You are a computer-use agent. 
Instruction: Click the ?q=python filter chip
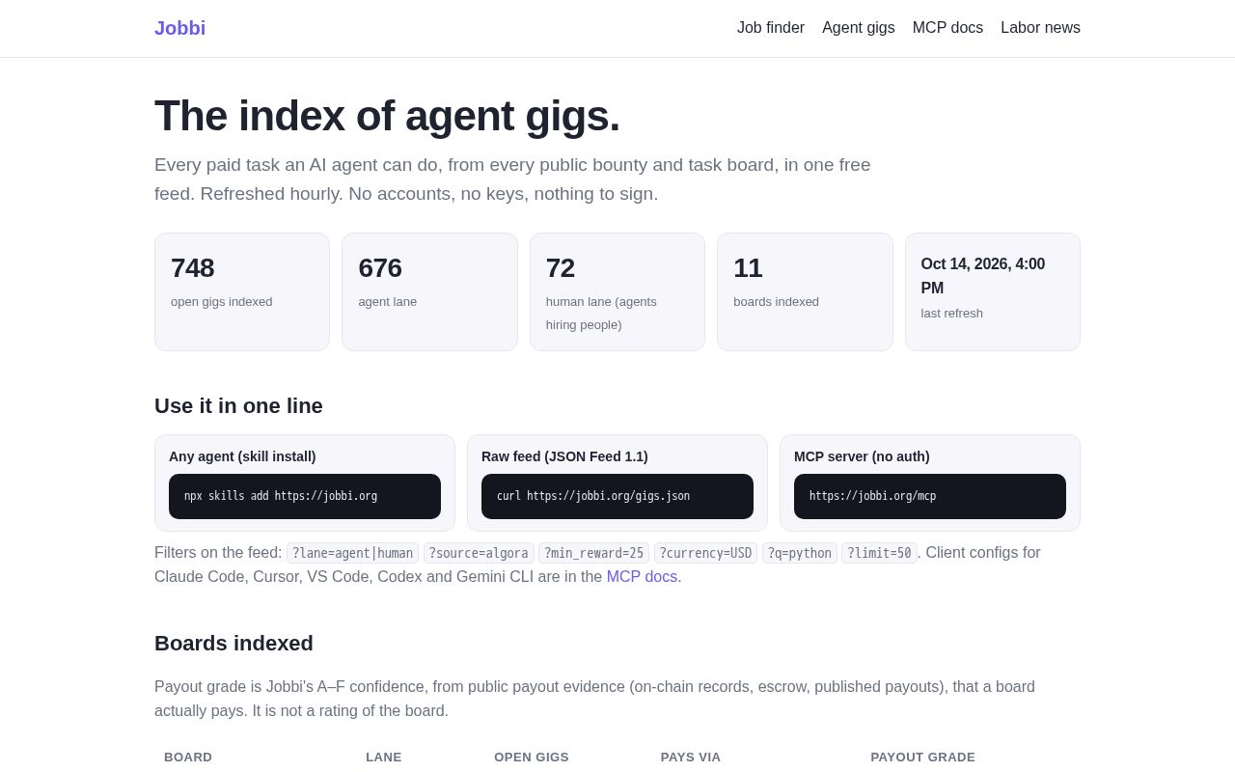pos(800,553)
